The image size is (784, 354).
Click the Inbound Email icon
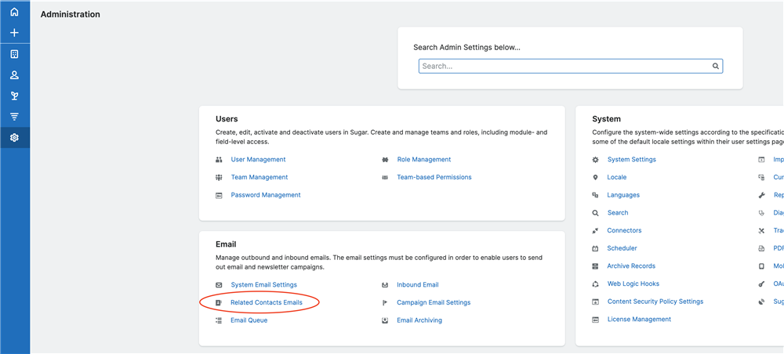point(385,285)
